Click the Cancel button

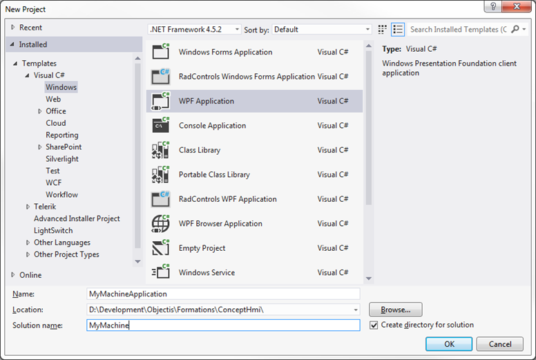coord(500,344)
